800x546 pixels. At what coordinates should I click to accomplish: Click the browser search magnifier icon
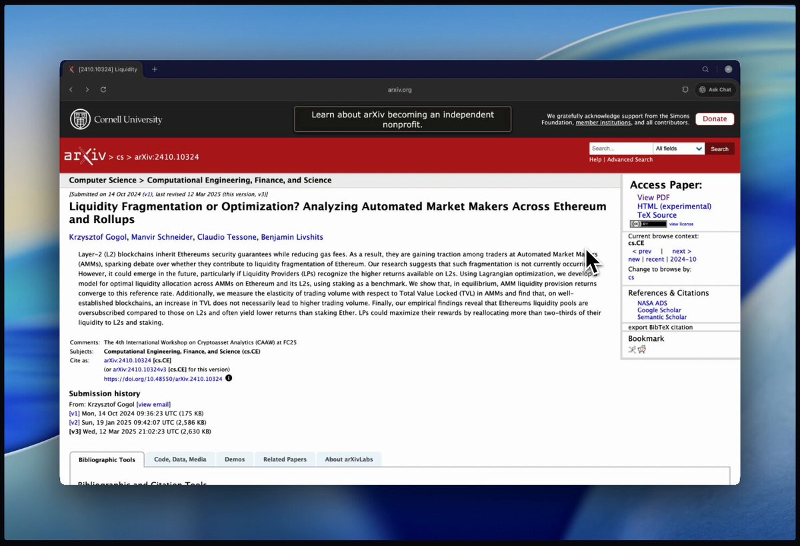point(705,69)
